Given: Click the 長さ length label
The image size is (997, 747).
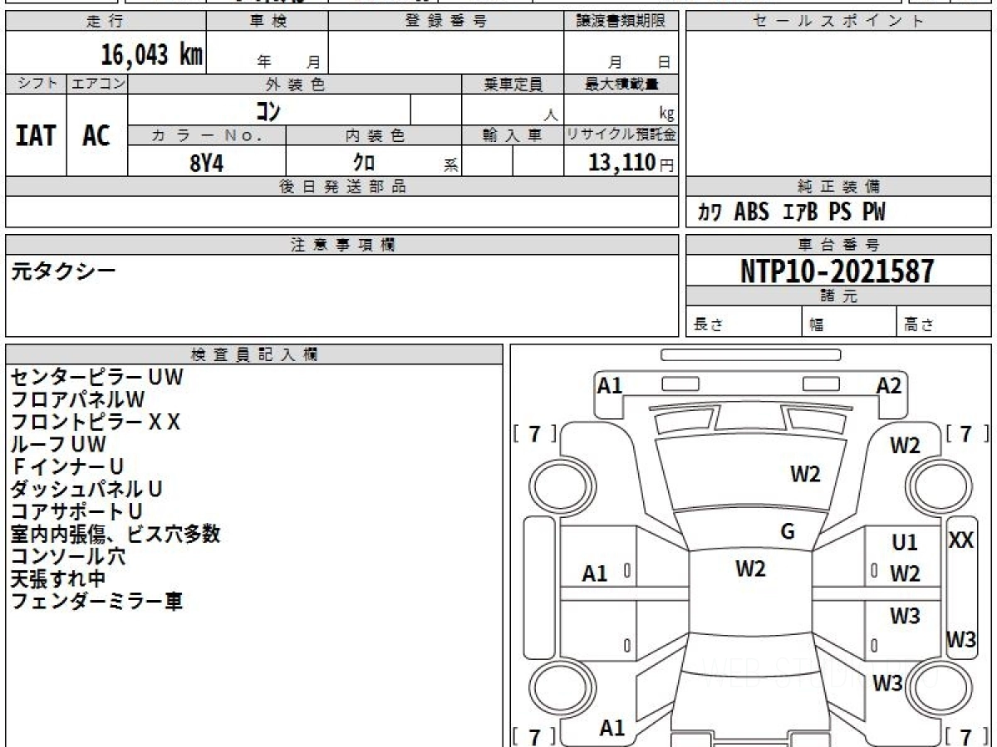Looking at the screenshot, I should click(708, 325).
